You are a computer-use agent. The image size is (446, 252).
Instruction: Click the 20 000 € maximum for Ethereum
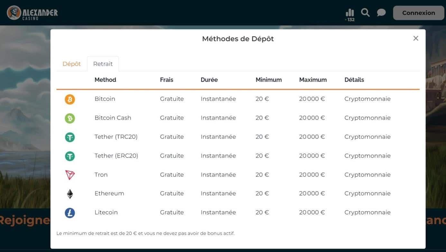[x=312, y=193]
